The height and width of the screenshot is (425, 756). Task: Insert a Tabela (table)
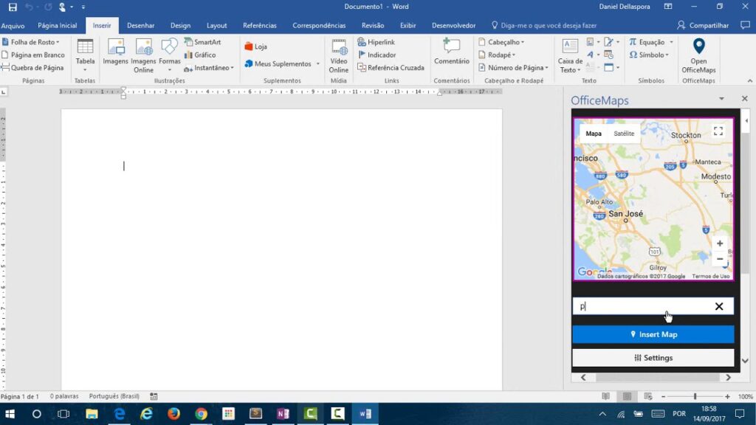tap(85, 55)
